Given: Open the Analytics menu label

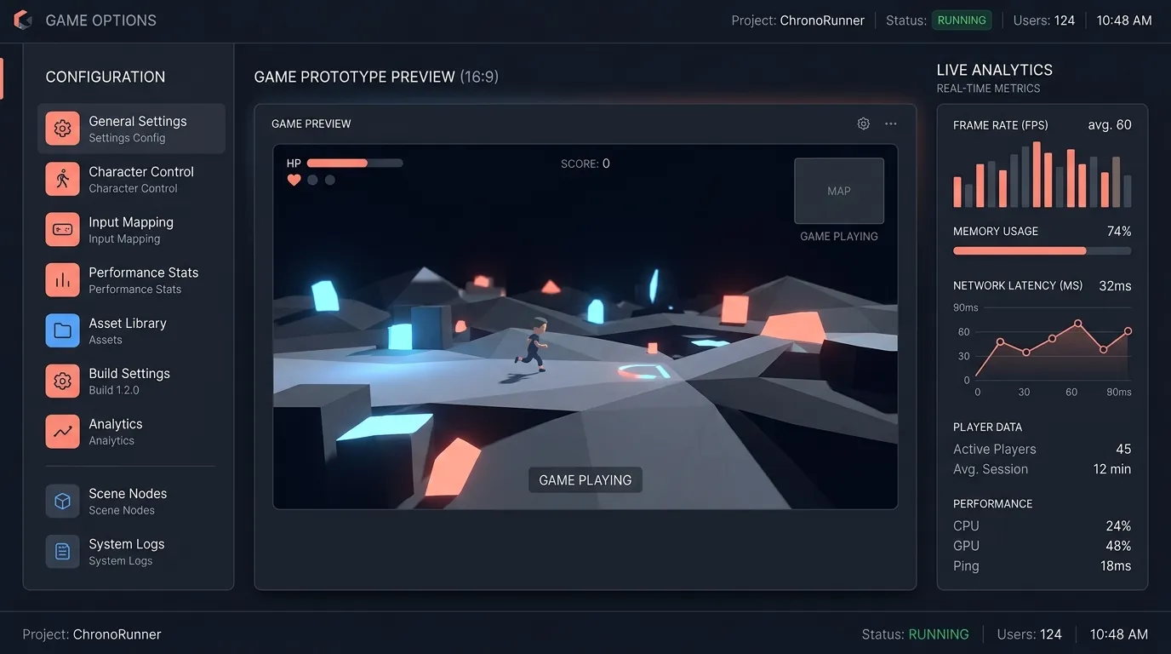Looking at the screenshot, I should pos(116,424).
